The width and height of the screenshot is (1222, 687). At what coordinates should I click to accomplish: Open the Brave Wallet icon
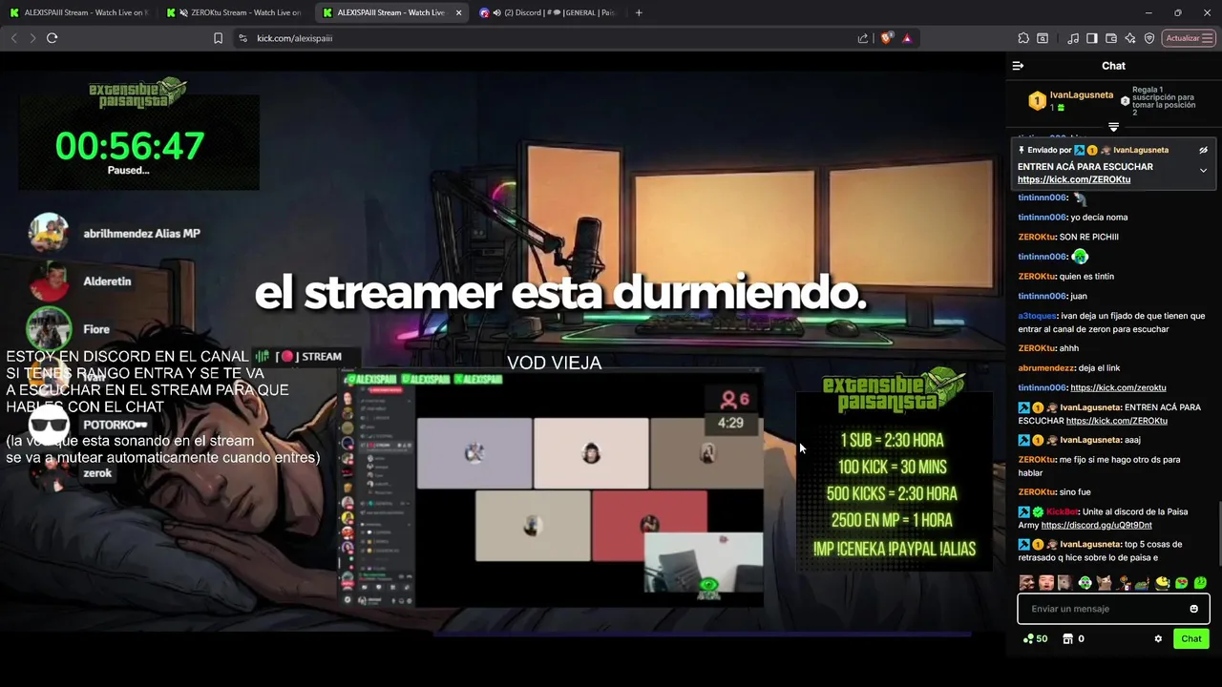pos(1111,38)
